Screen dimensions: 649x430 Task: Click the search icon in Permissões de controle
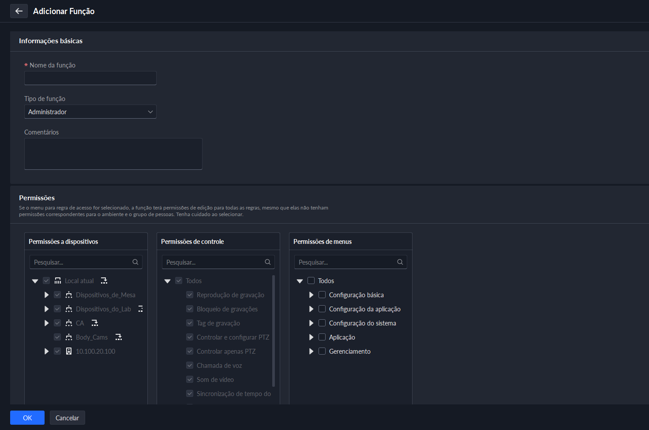268,262
